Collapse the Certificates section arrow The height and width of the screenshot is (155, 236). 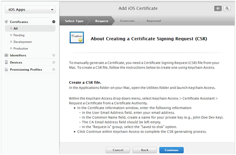click(x=54, y=22)
